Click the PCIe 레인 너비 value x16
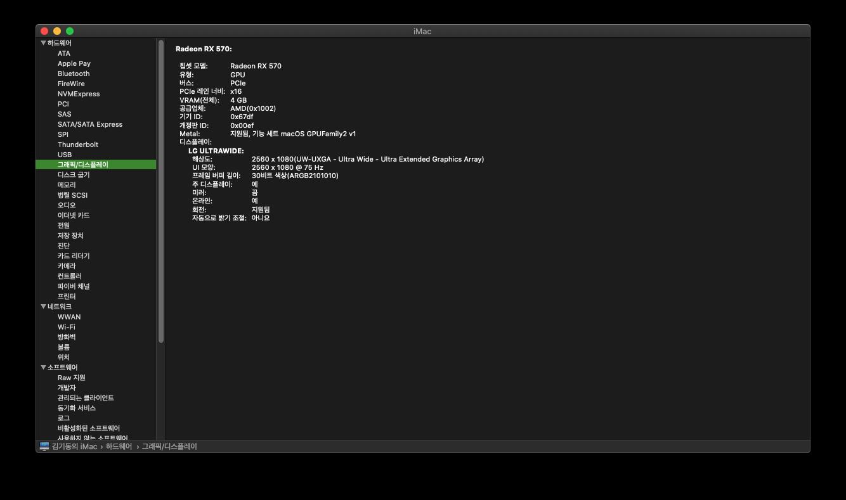Screen dimensions: 846x500 pos(236,91)
